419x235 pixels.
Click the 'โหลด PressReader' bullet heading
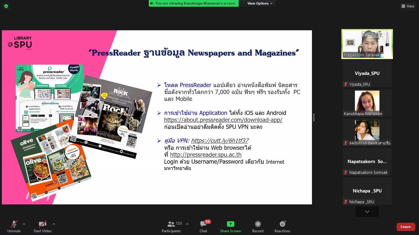188,85
